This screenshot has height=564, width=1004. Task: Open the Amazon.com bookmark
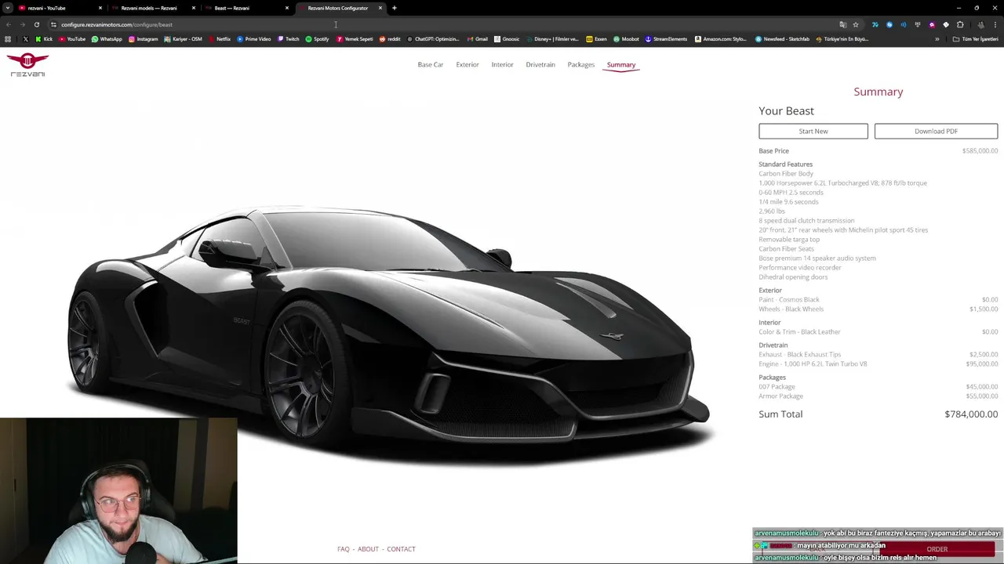721,39
